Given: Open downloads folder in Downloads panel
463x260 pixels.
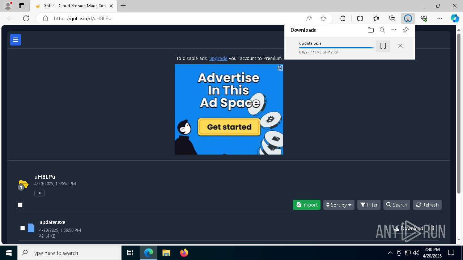Looking at the screenshot, I should click(370, 30).
